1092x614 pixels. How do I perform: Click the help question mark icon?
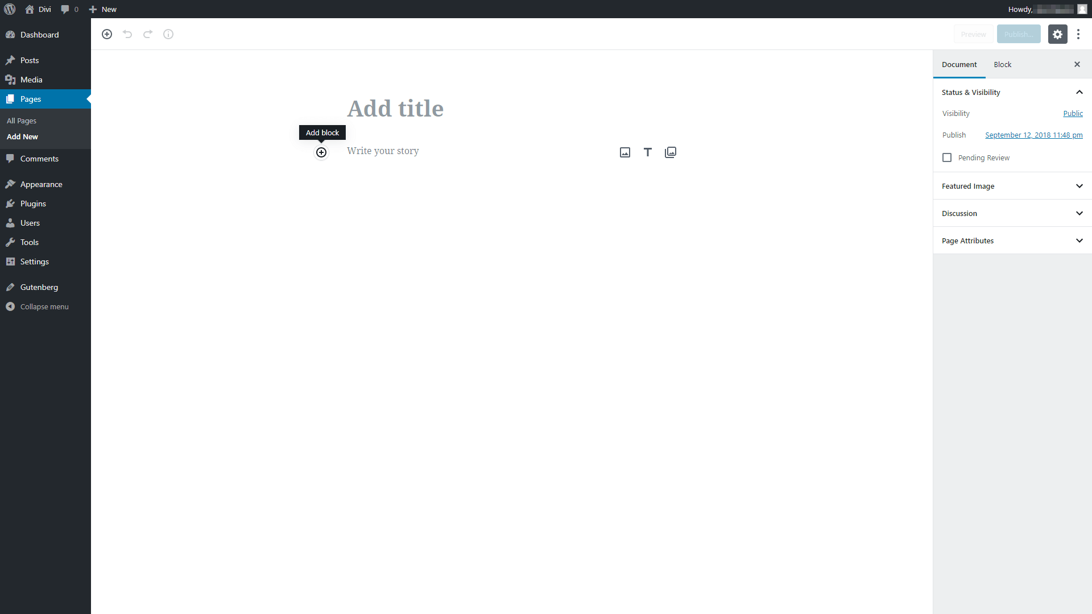pos(168,34)
